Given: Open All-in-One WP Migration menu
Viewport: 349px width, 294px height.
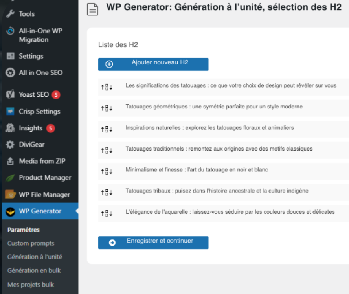Looking at the screenshot, I should pos(40,35).
